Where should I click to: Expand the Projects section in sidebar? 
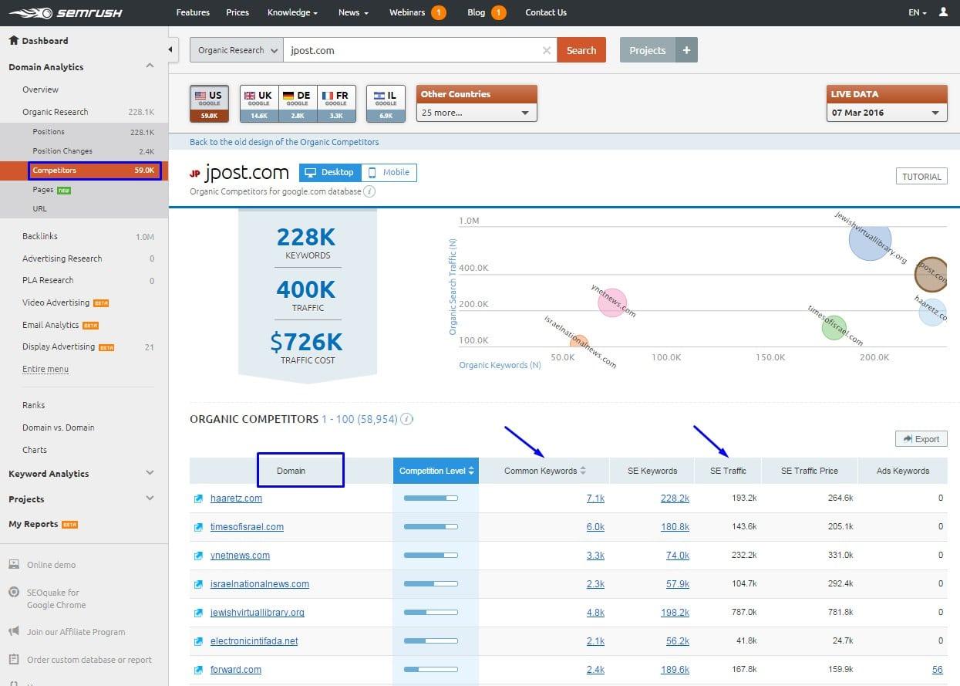150,498
